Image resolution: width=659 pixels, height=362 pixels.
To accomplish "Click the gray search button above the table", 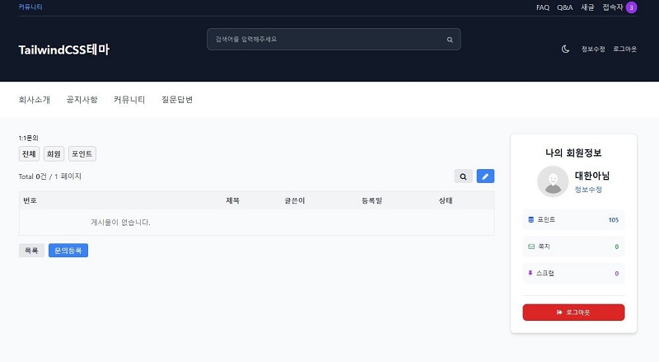I will tap(464, 176).
